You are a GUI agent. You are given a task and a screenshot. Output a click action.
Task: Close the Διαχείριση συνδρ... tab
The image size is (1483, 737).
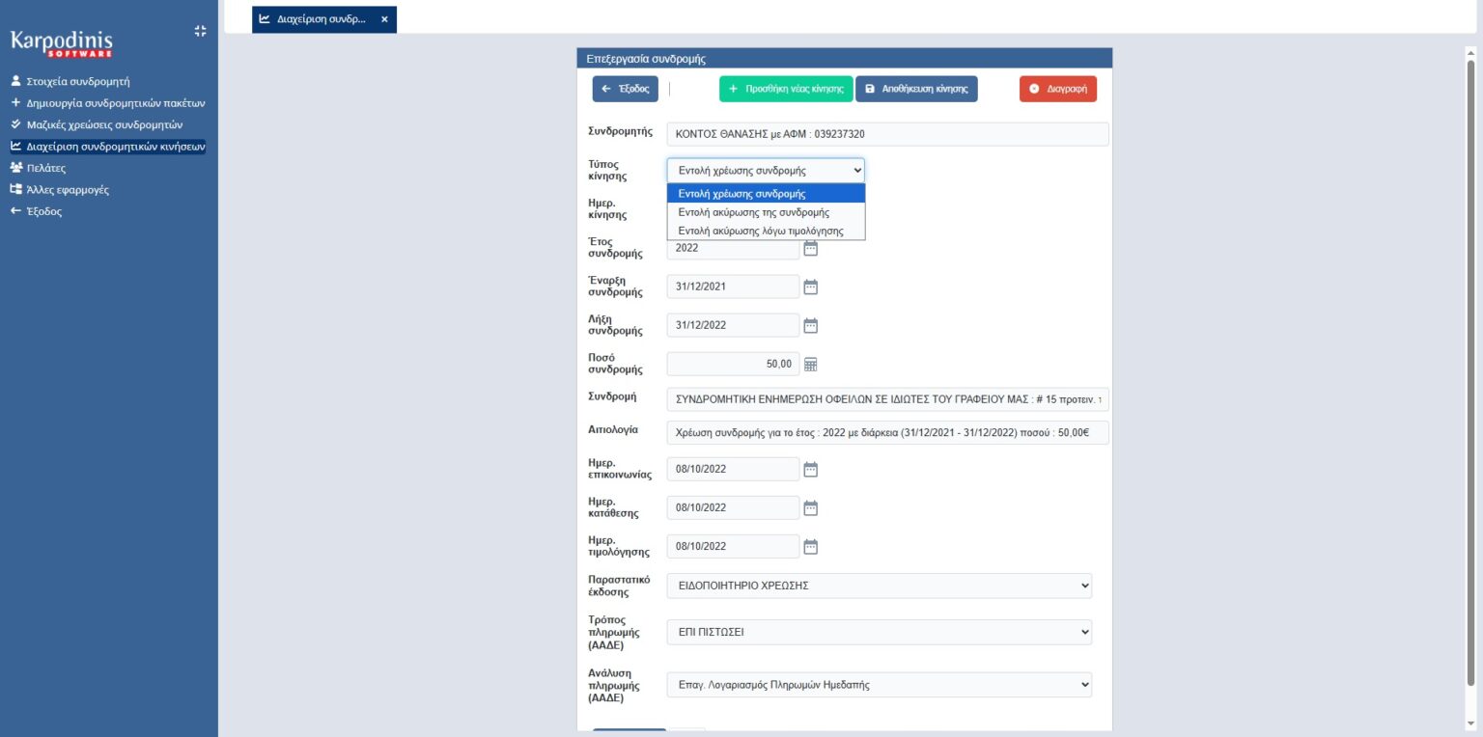(384, 19)
